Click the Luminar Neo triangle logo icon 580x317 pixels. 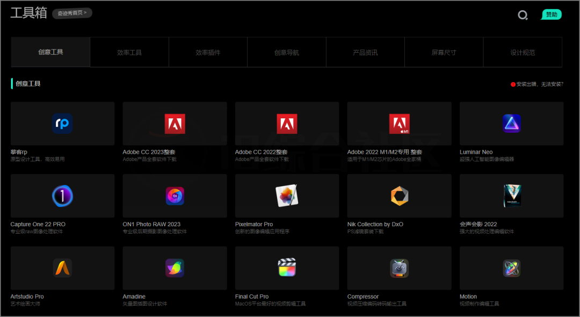pos(512,124)
